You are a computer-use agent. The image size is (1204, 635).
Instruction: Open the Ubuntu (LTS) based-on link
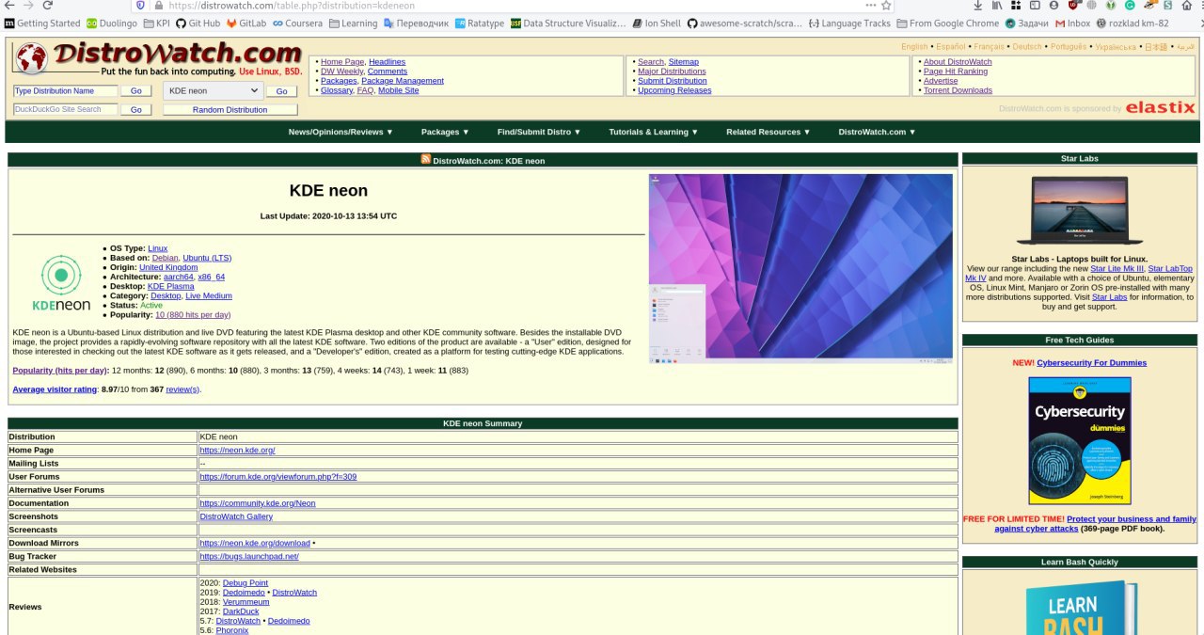tap(207, 258)
